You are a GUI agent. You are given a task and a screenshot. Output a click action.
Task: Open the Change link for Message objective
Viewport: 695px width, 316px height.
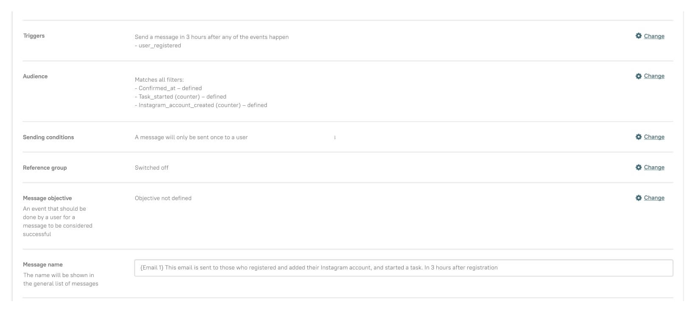(654, 198)
